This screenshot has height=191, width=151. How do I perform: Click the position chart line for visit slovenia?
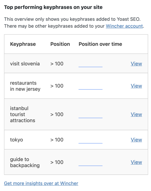point(91,67)
